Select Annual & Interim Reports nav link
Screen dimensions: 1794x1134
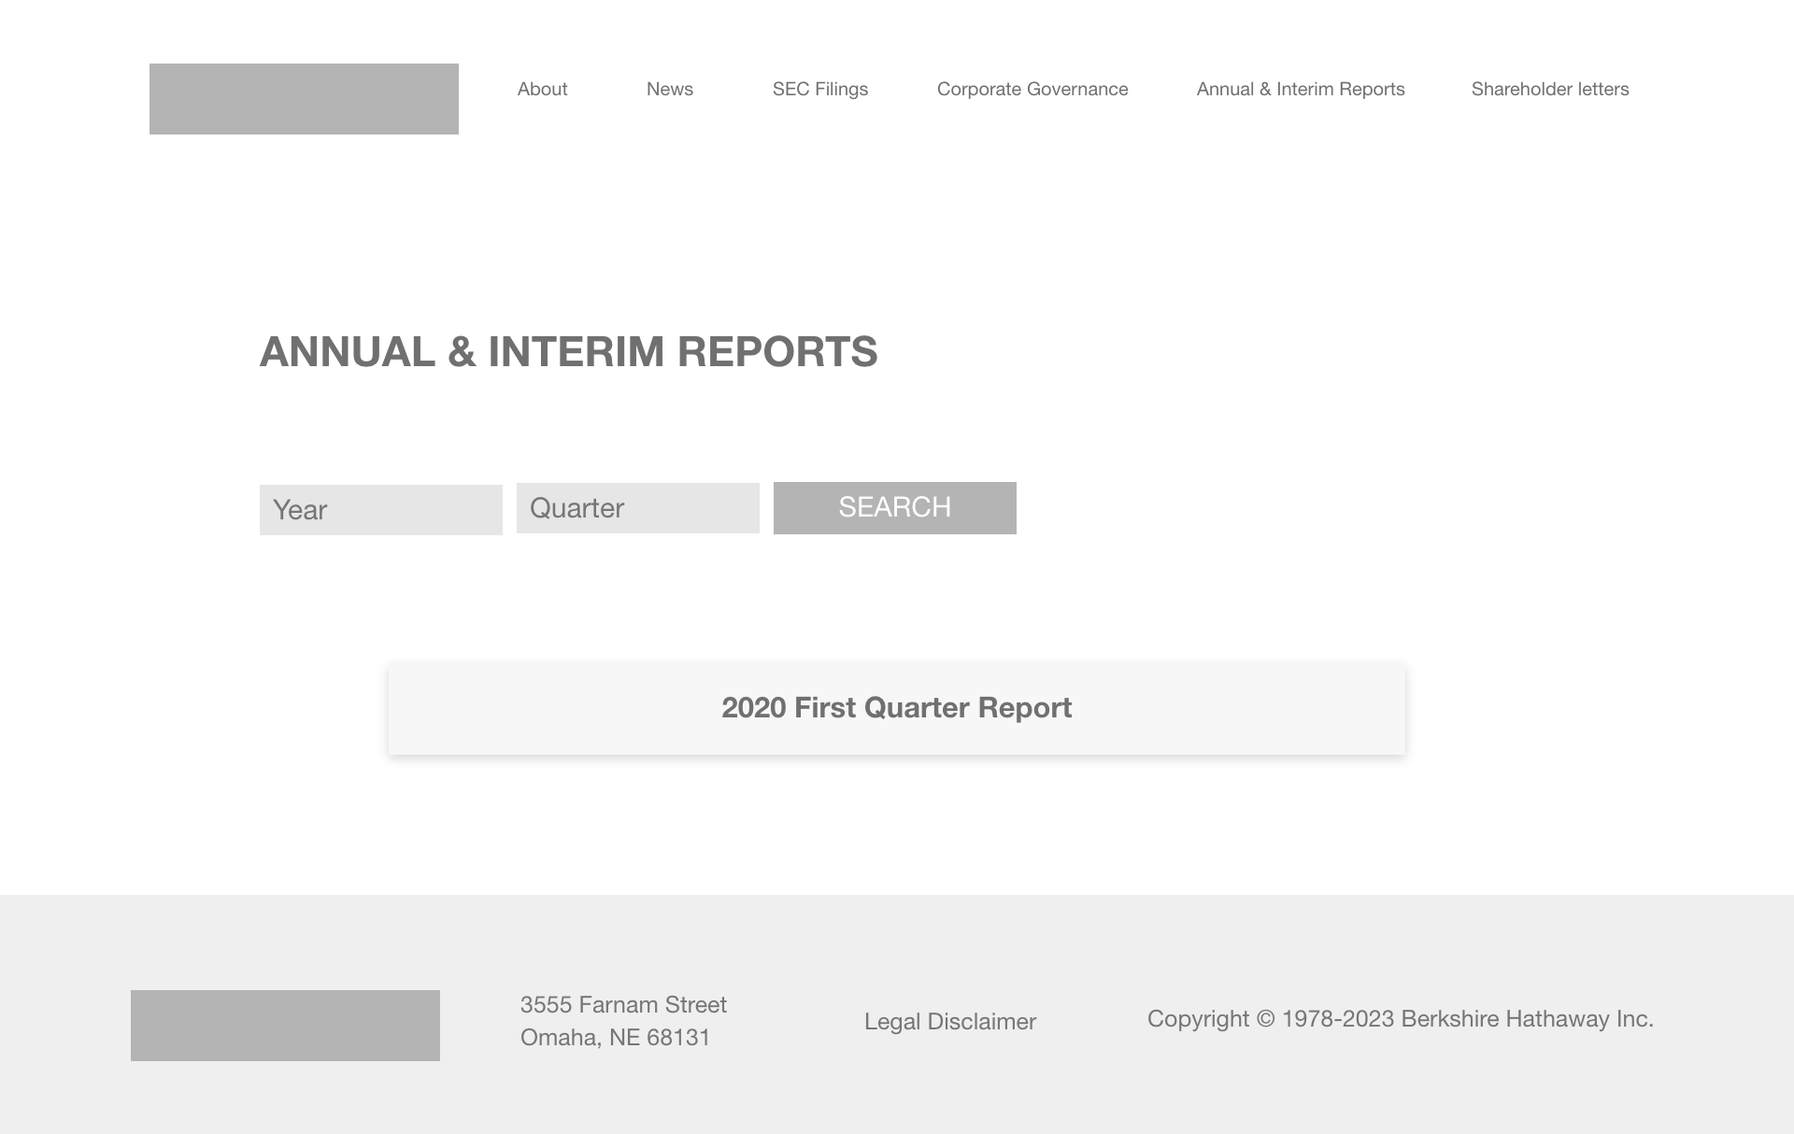click(1300, 90)
